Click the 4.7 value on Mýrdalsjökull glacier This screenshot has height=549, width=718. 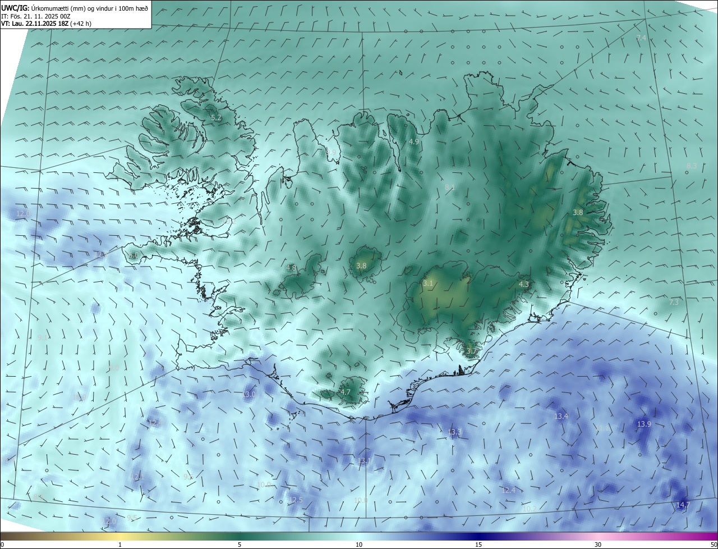coord(345,392)
